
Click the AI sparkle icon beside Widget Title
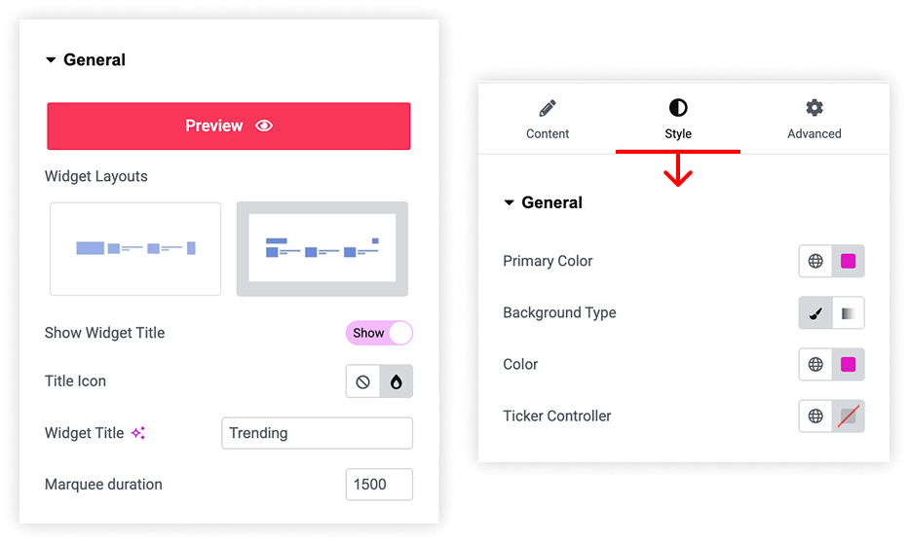coord(138,433)
